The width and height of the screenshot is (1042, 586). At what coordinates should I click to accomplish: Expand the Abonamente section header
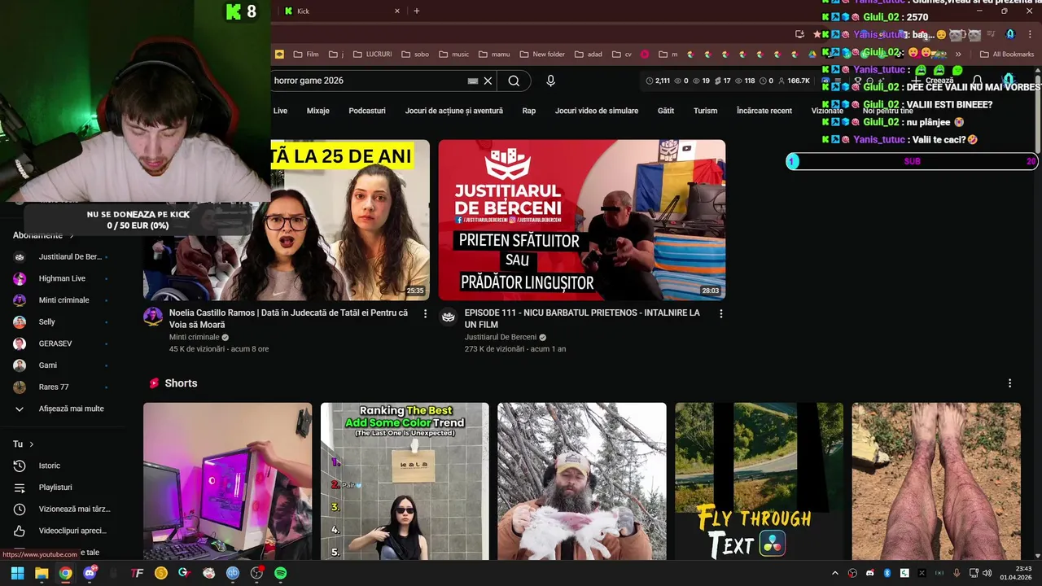(43, 235)
